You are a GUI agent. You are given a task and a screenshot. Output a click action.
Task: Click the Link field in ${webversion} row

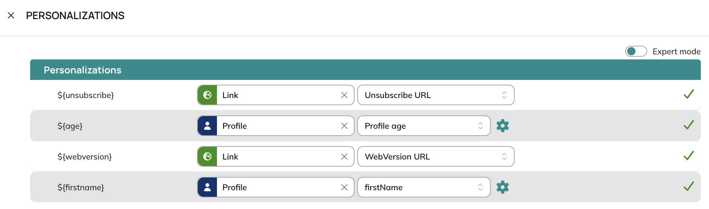tap(276, 156)
